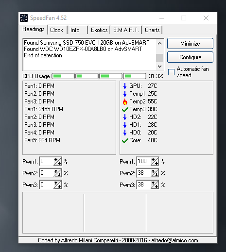The width and height of the screenshot is (226, 252).
Task: Open the Exotics tab
Action: [99, 30]
